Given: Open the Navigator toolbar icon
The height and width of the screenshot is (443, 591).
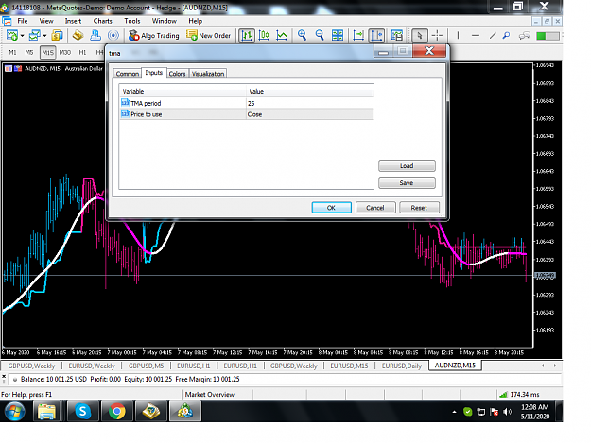Looking at the screenshot, I should (96, 35).
